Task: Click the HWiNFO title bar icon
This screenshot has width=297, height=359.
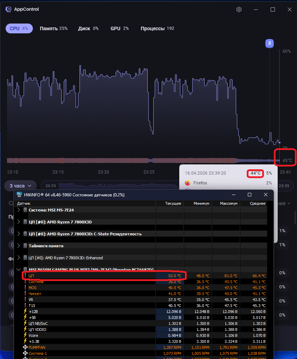Action: pyautogui.click(x=19, y=195)
